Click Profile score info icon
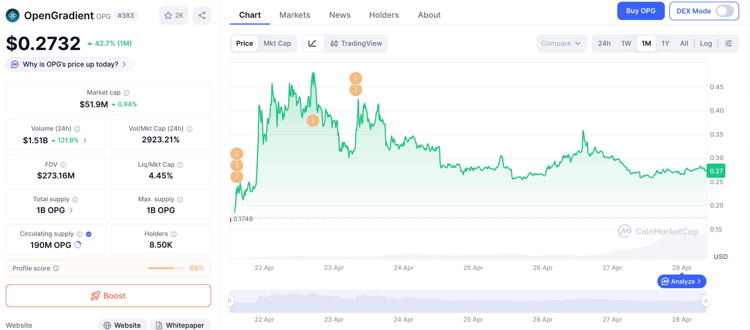 [x=56, y=268]
